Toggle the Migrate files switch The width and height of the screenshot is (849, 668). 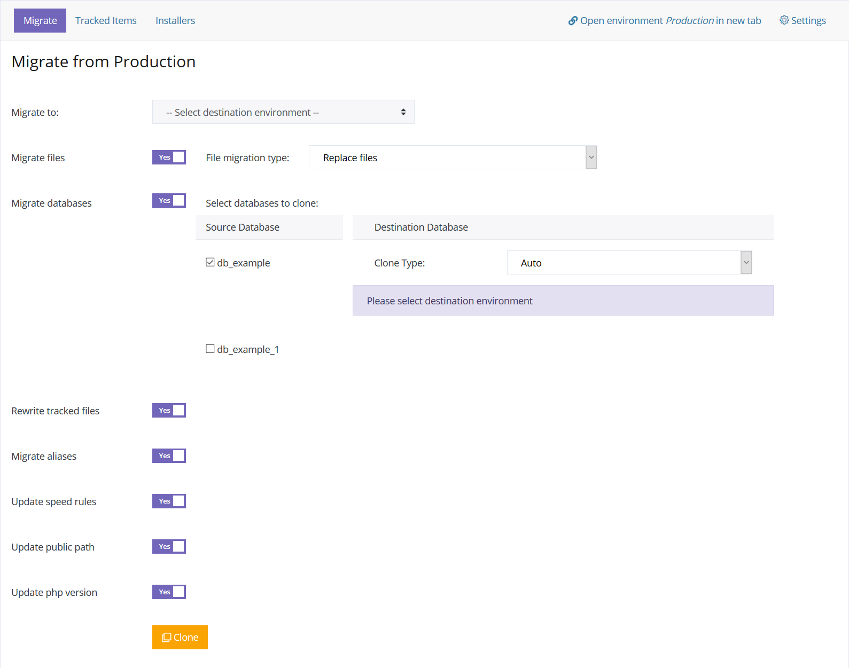pyautogui.click(x=169, y=158)
